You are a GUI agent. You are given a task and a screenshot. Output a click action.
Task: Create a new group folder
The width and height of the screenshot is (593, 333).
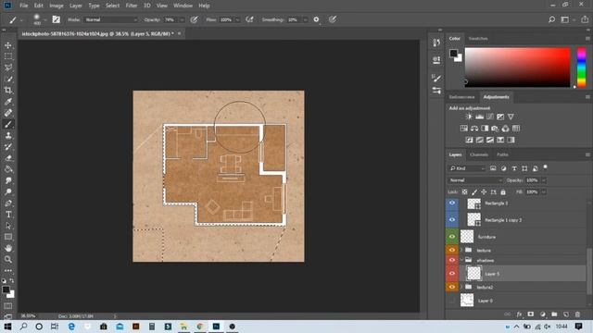[554, 314]
